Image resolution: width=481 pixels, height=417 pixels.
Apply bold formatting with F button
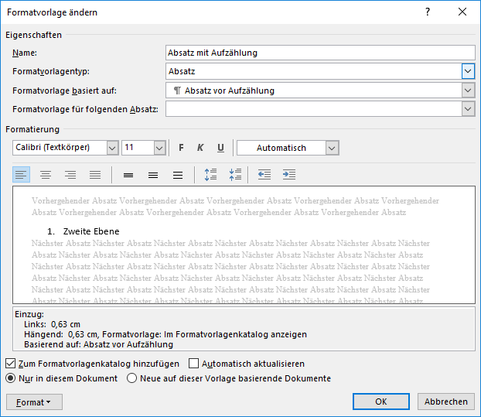182,148
